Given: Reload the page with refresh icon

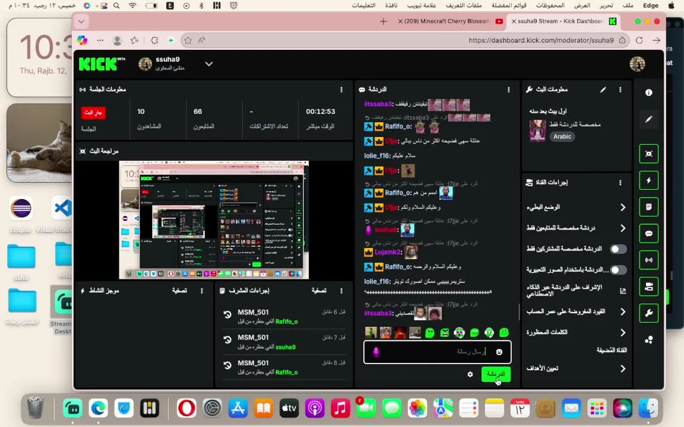Looking at the screenshot, I should (x=639, y=40).
